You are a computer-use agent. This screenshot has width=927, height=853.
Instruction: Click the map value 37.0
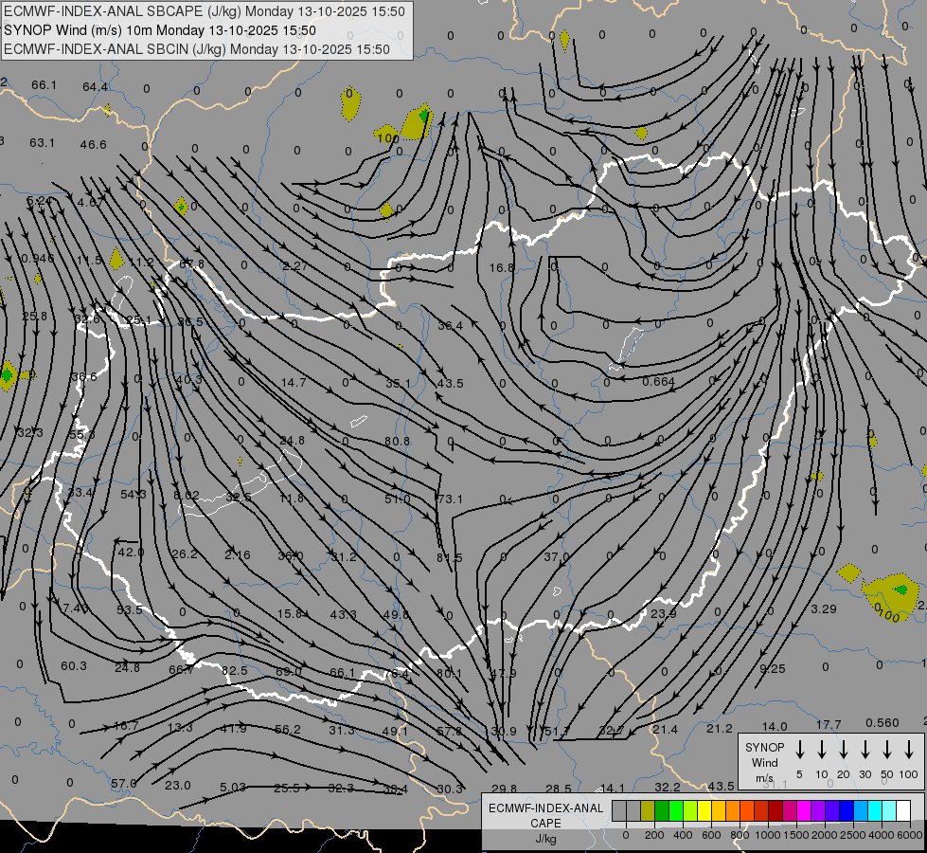pos(557,557)
